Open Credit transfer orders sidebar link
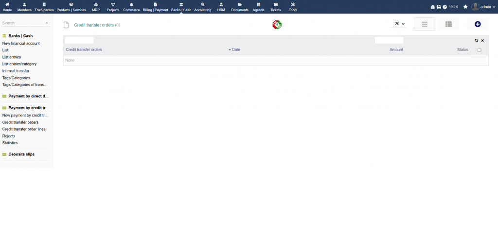 20,122
